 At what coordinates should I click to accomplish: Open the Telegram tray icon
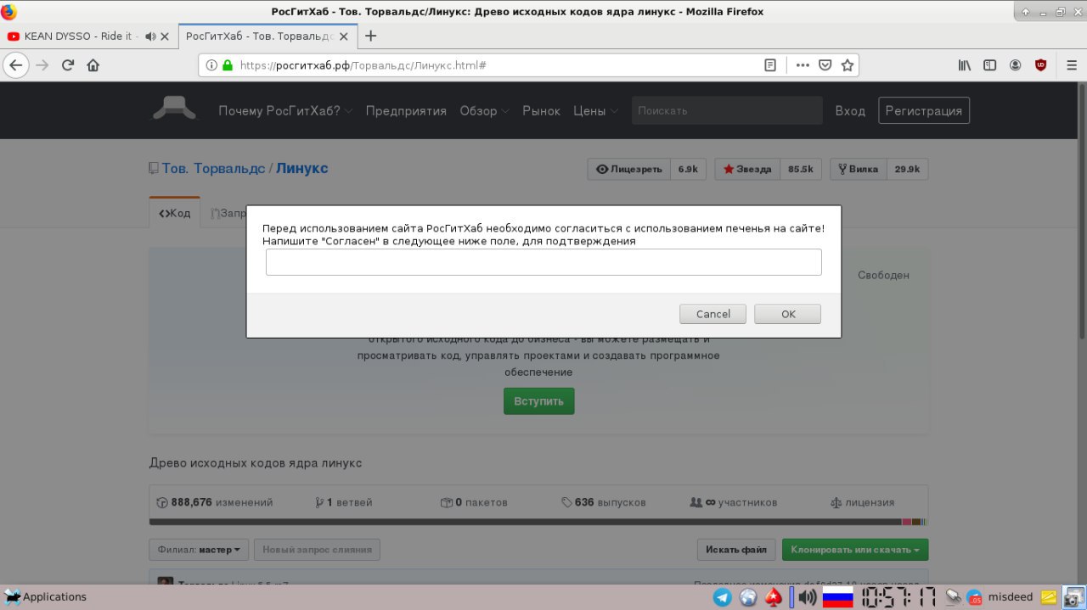point(723,597)
